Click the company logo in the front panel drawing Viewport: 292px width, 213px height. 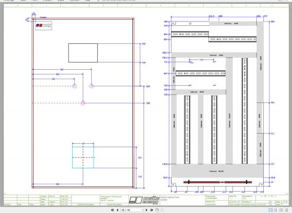[44, 25]
